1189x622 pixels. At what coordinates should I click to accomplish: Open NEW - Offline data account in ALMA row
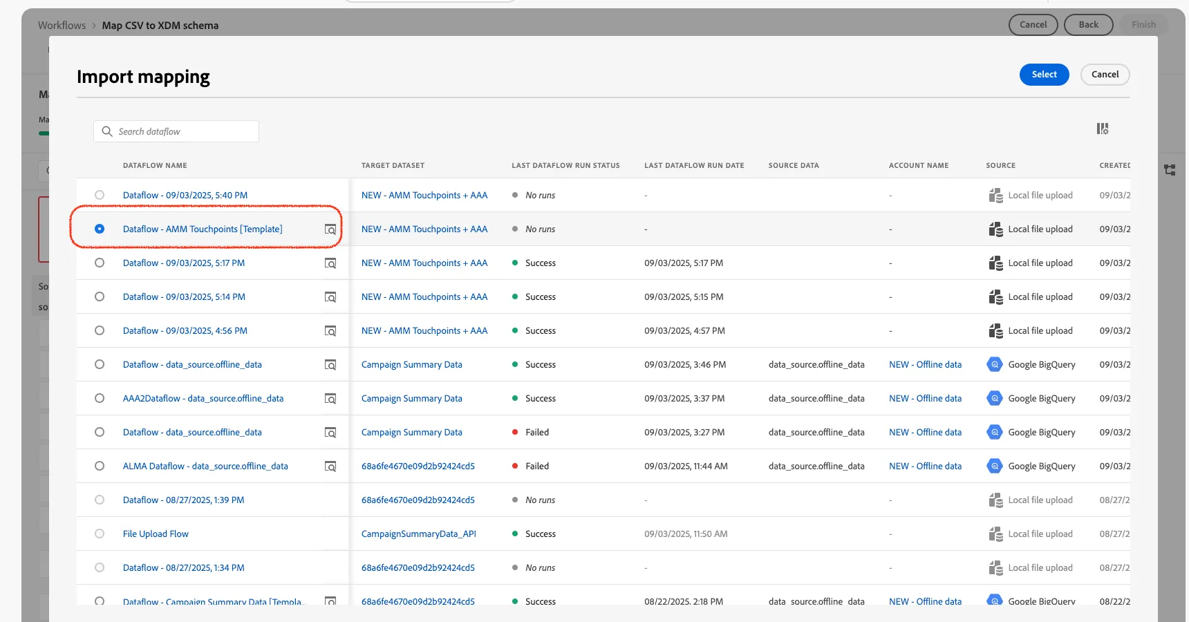925,466
